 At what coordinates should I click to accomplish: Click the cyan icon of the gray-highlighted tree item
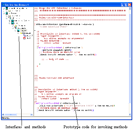coord(18,31)
